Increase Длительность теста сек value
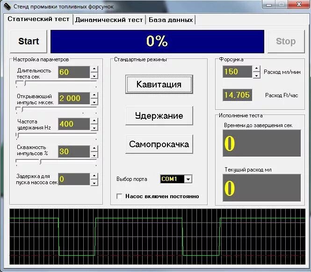Image resolution: width=311 pixels, height=272 pixels. tap(94, 69)
